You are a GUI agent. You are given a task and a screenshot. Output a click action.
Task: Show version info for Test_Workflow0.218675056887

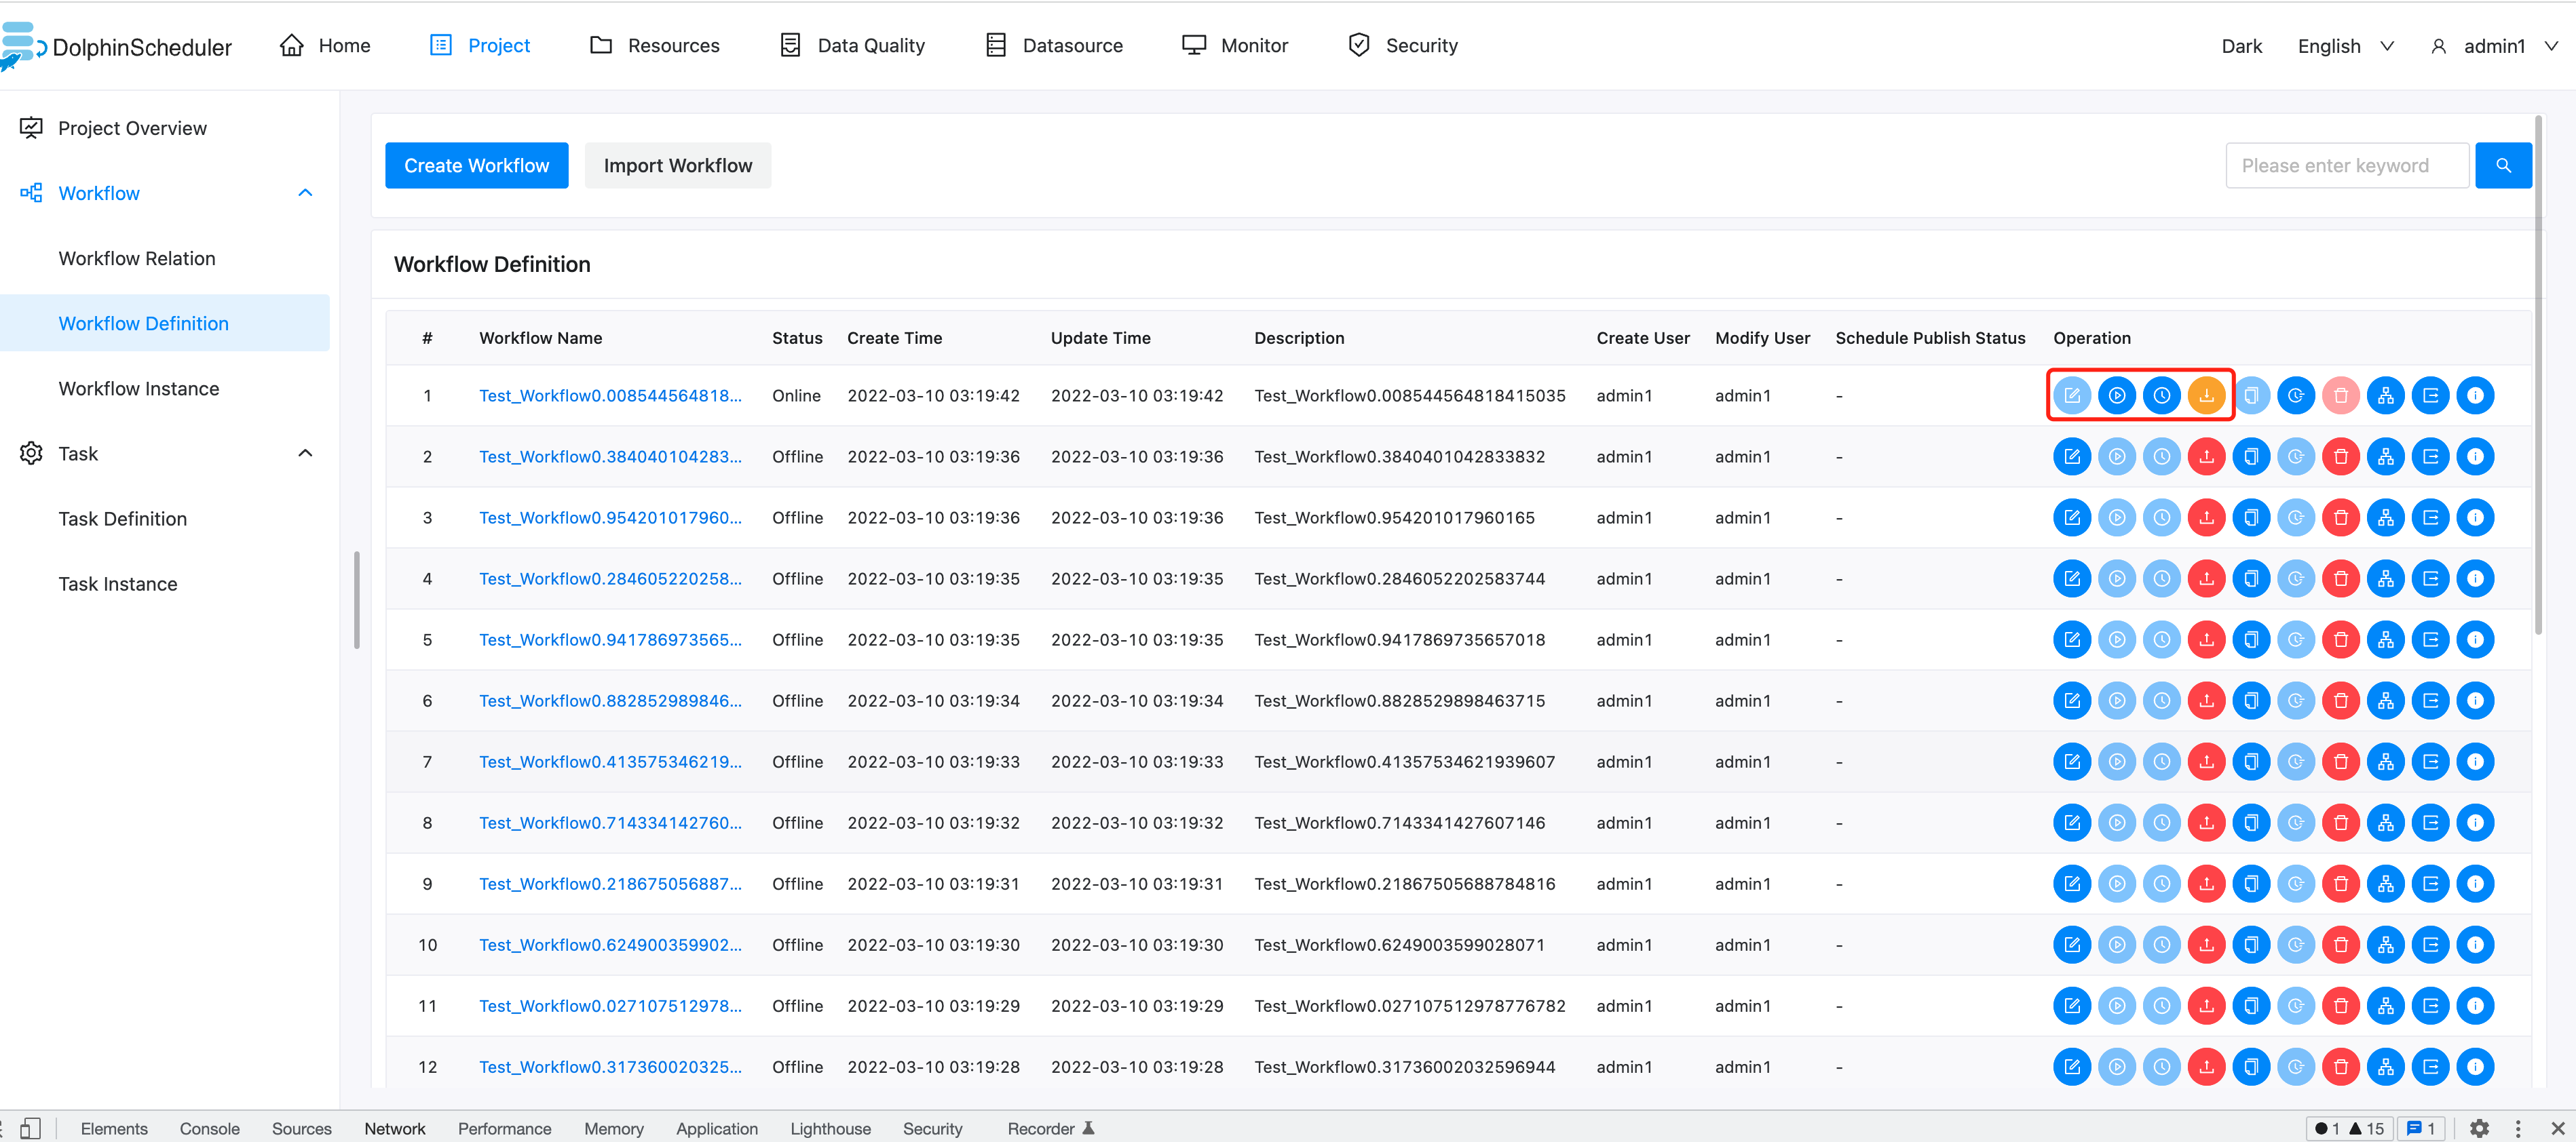tap(2476, 883)
